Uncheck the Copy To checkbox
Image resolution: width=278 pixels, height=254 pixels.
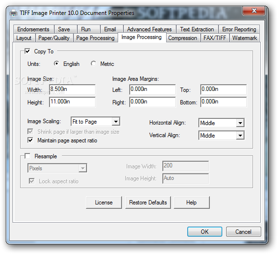click(27, 51)
